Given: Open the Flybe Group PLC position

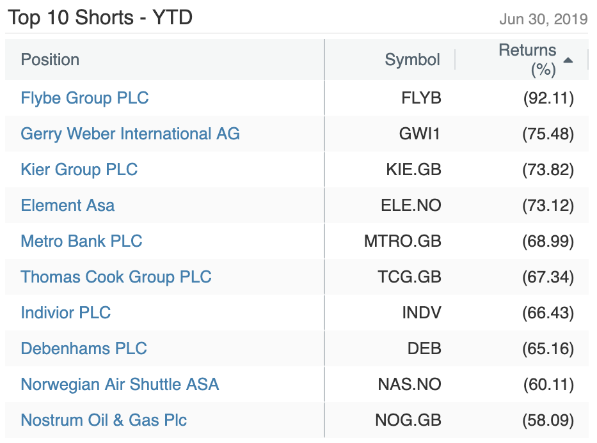Looking at the screenshot, I should pos(84,98).
